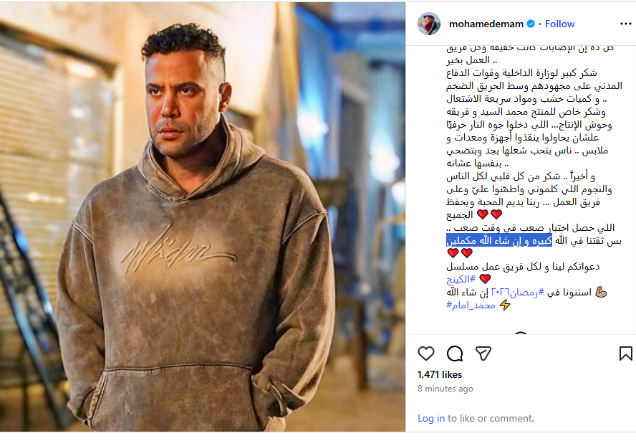Click the 8 minutes ago timestamp

pos(445,389)
